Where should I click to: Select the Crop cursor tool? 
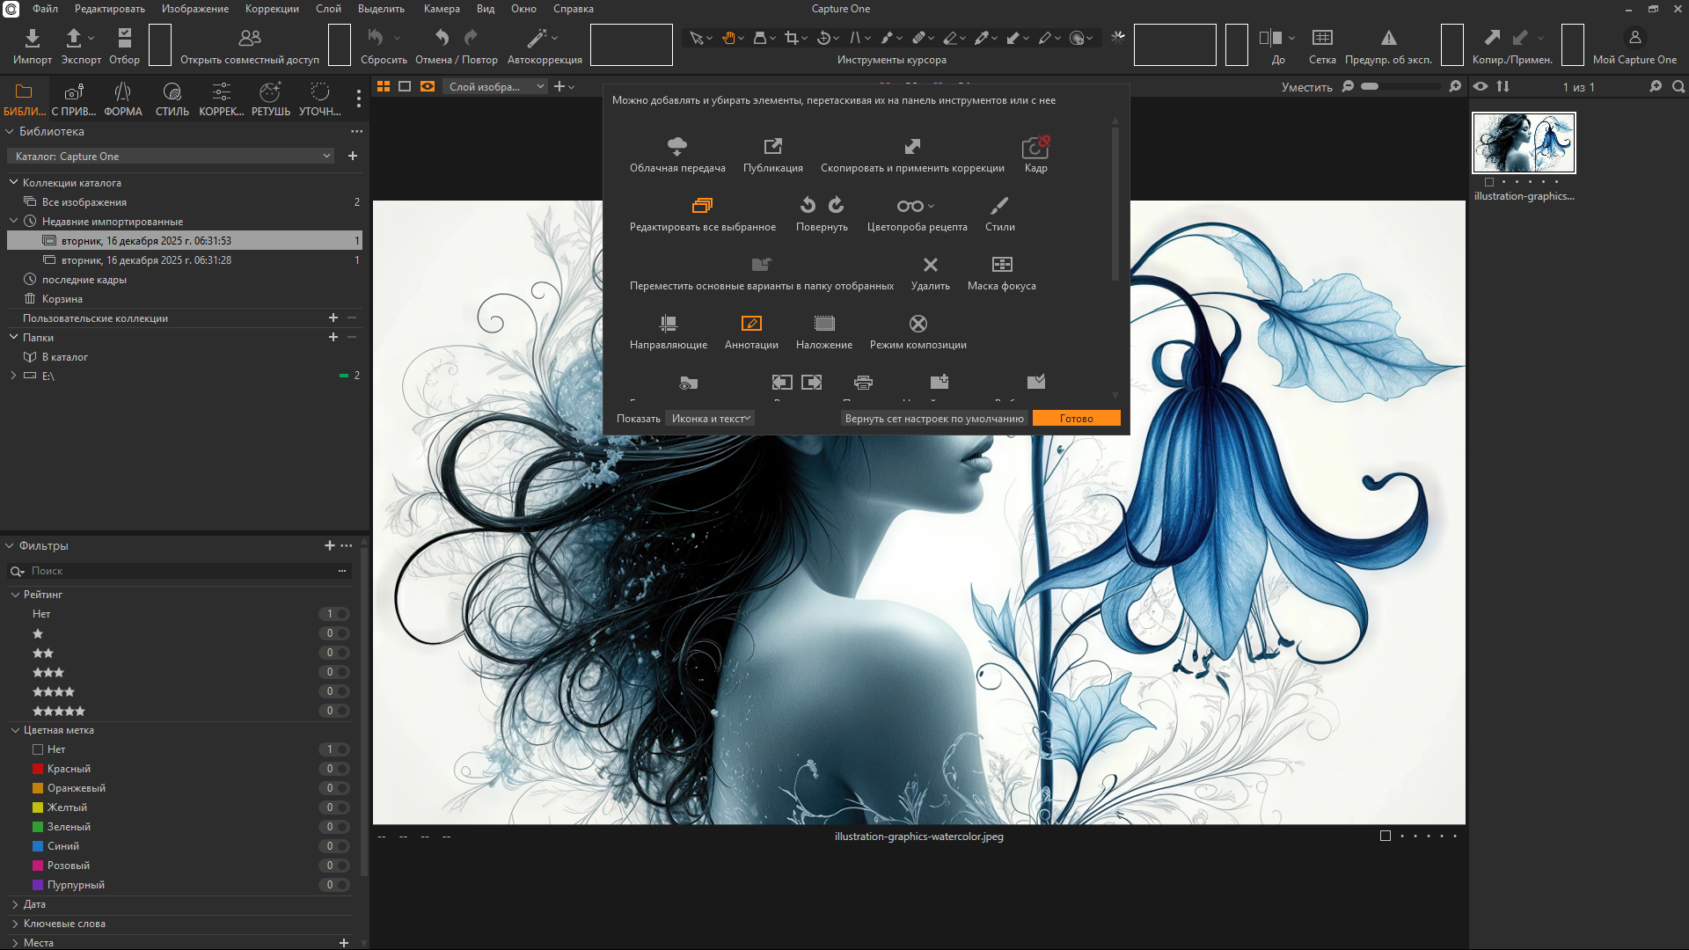792,38
